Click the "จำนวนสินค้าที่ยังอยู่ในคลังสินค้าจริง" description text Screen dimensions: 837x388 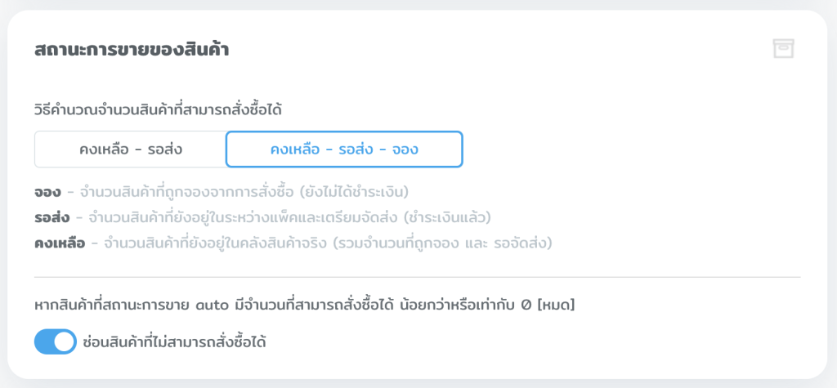pyautogui.click(x=217, y=243)
